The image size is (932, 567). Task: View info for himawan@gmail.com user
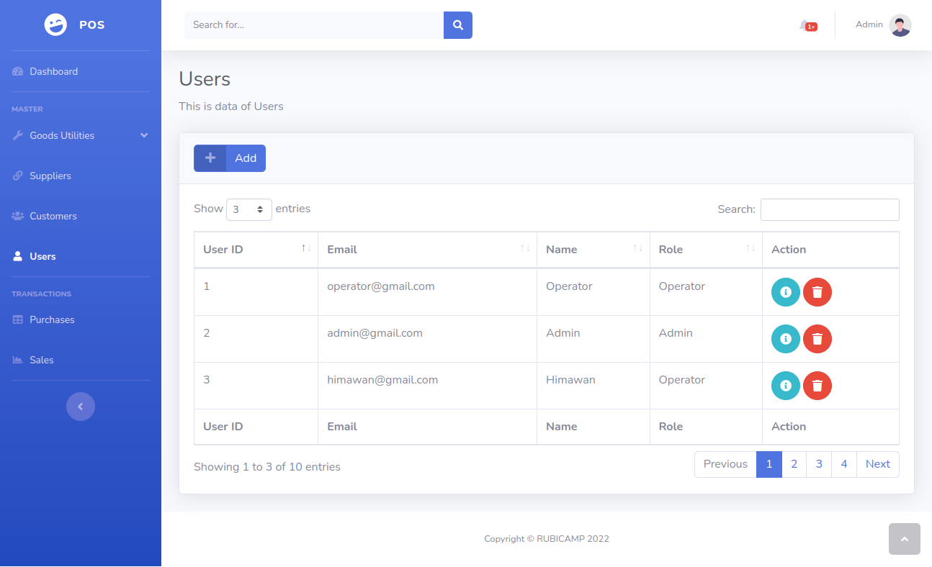pos(786,386)
